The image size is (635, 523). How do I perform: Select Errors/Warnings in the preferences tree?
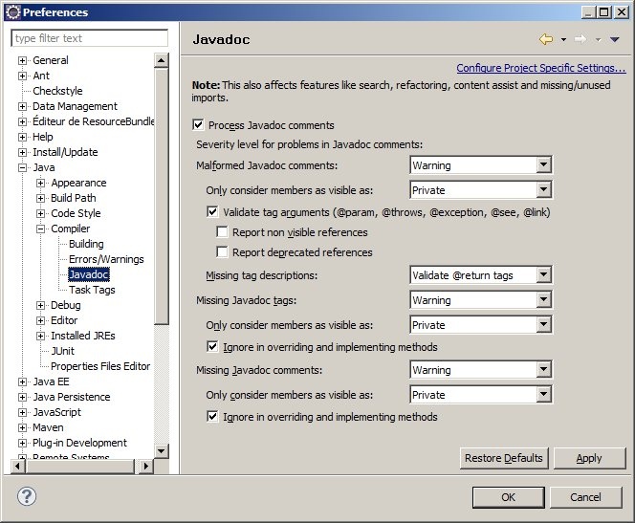coord(106,259)
